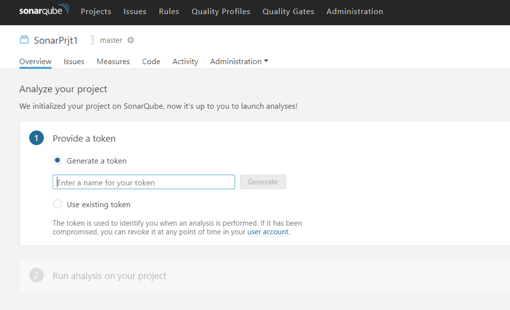The image size is (510, 310).
Task: Click the plus icon next to master
Action: coord(130,40)
